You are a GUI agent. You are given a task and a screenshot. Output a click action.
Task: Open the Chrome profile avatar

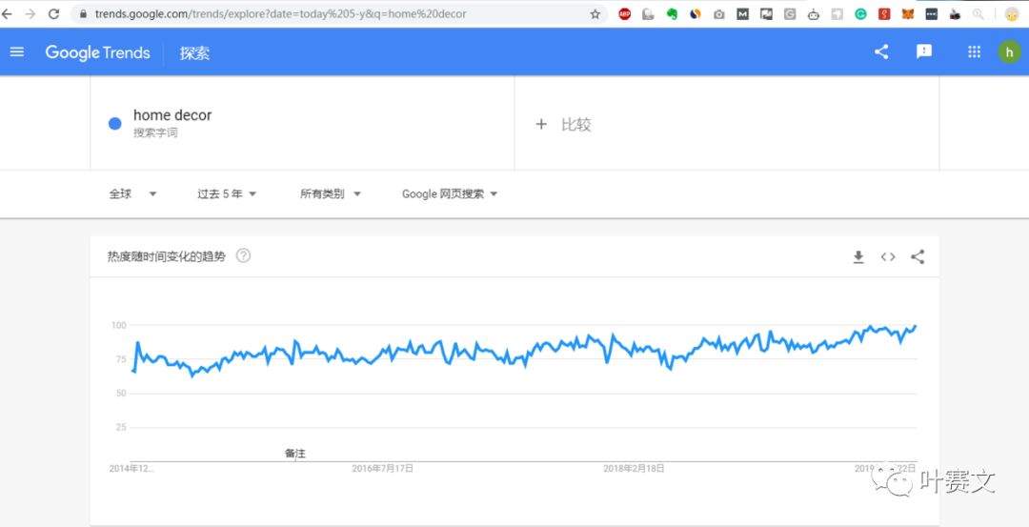1011,13
